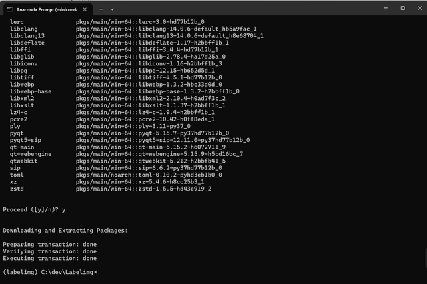Click the 'libclang' package name

click(24, 29)
